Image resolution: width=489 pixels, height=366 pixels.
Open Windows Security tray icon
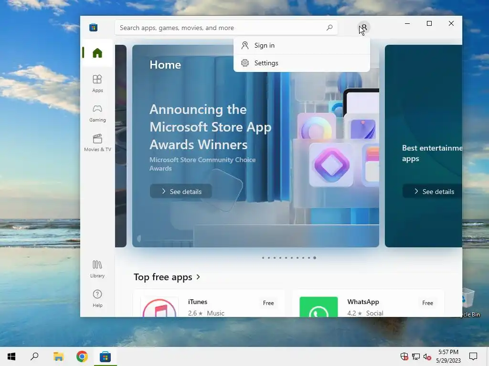tap(404, 356)
